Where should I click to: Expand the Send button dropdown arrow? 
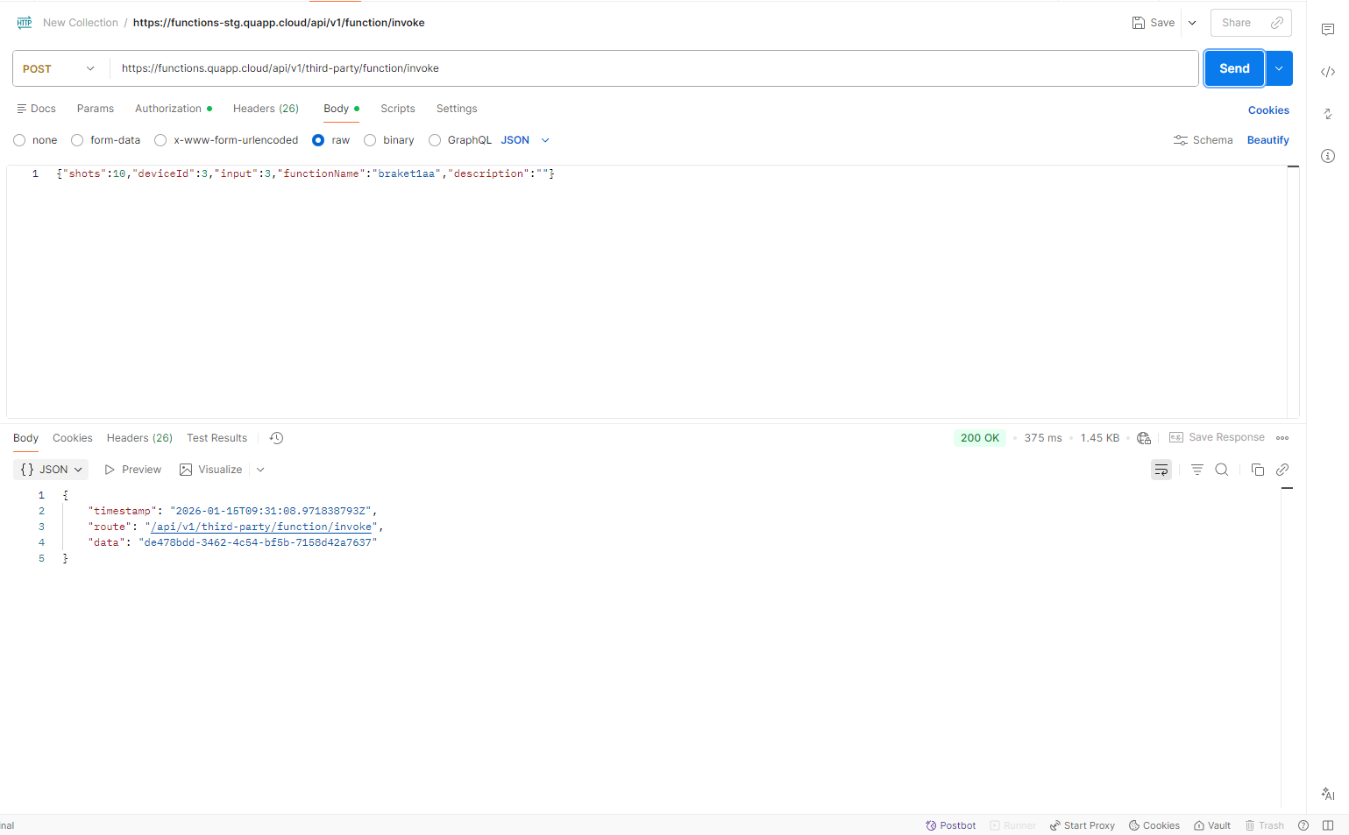point(1279,68)
